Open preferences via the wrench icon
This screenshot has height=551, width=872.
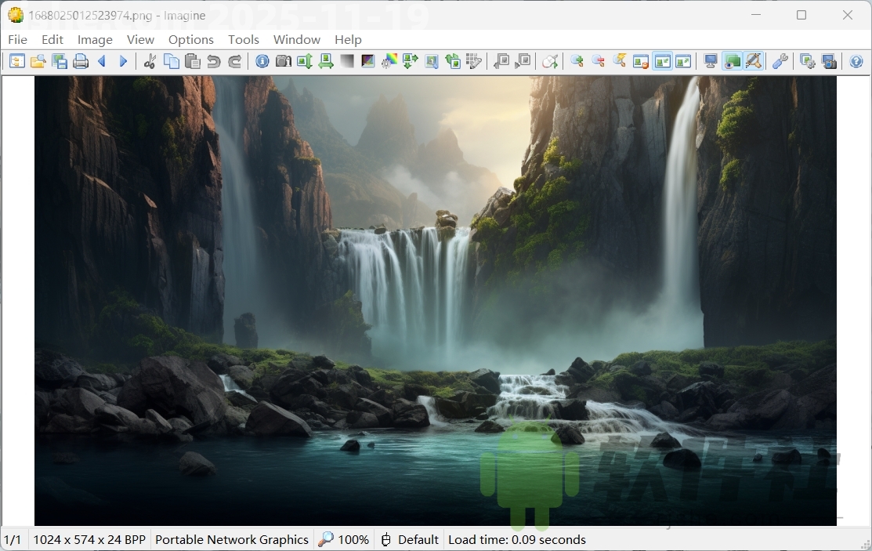point(779,60)
